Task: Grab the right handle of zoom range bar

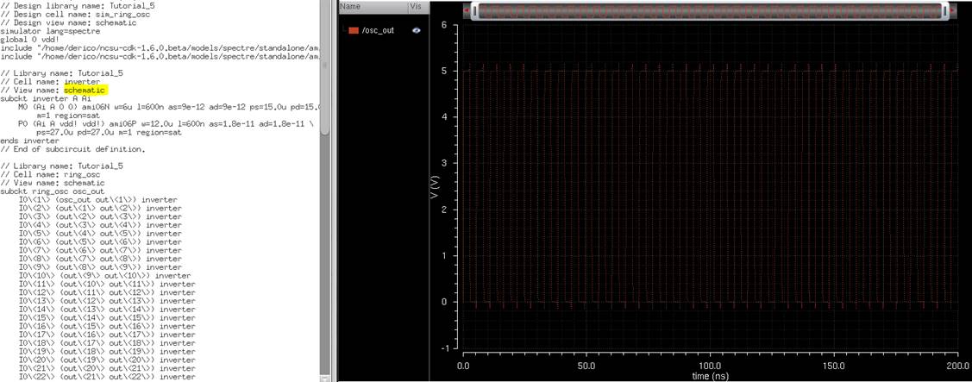Action: (x=945, y=11)
